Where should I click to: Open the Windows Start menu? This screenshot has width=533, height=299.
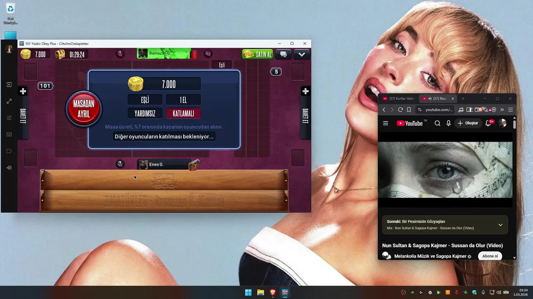(248, 292)
